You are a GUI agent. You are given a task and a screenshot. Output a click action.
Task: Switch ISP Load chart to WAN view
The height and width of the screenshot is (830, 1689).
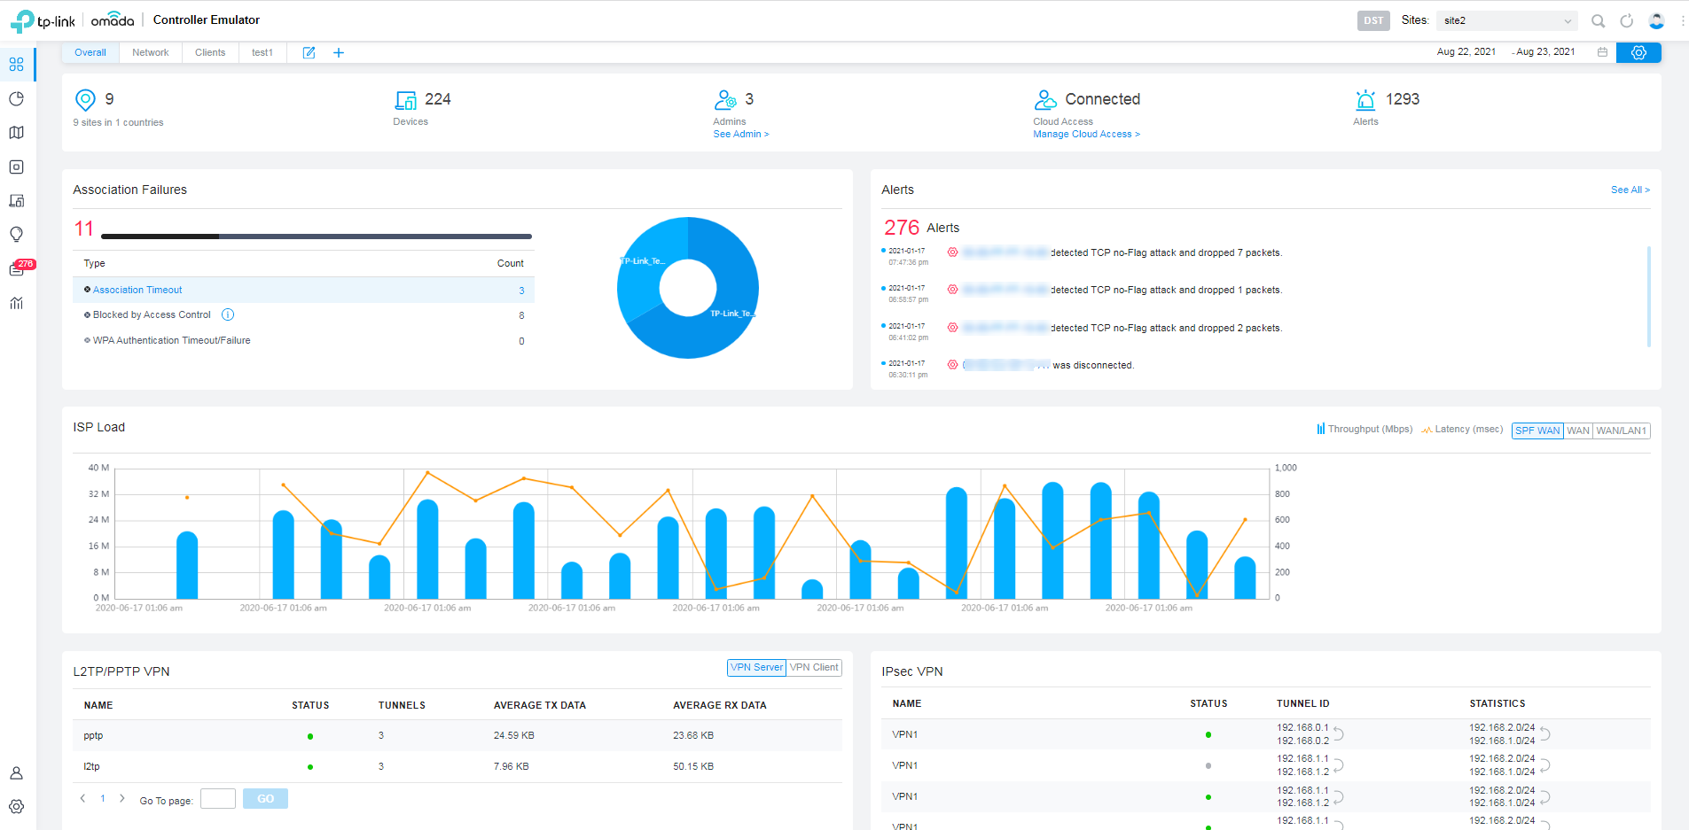pos(1578,430)
